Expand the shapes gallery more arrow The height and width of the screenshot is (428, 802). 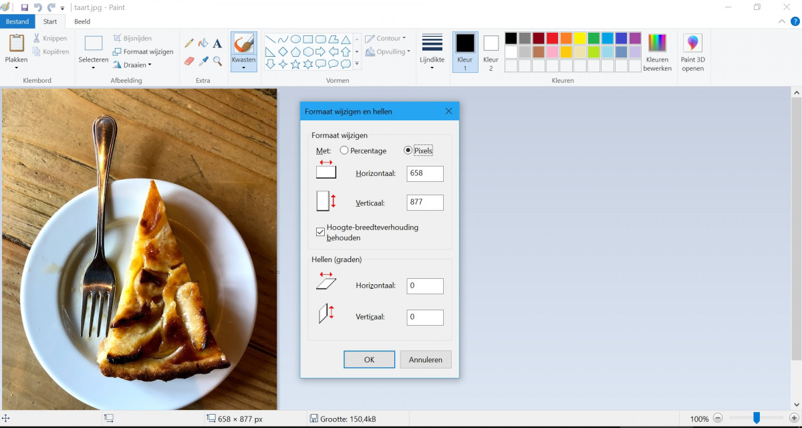point(357,64)
